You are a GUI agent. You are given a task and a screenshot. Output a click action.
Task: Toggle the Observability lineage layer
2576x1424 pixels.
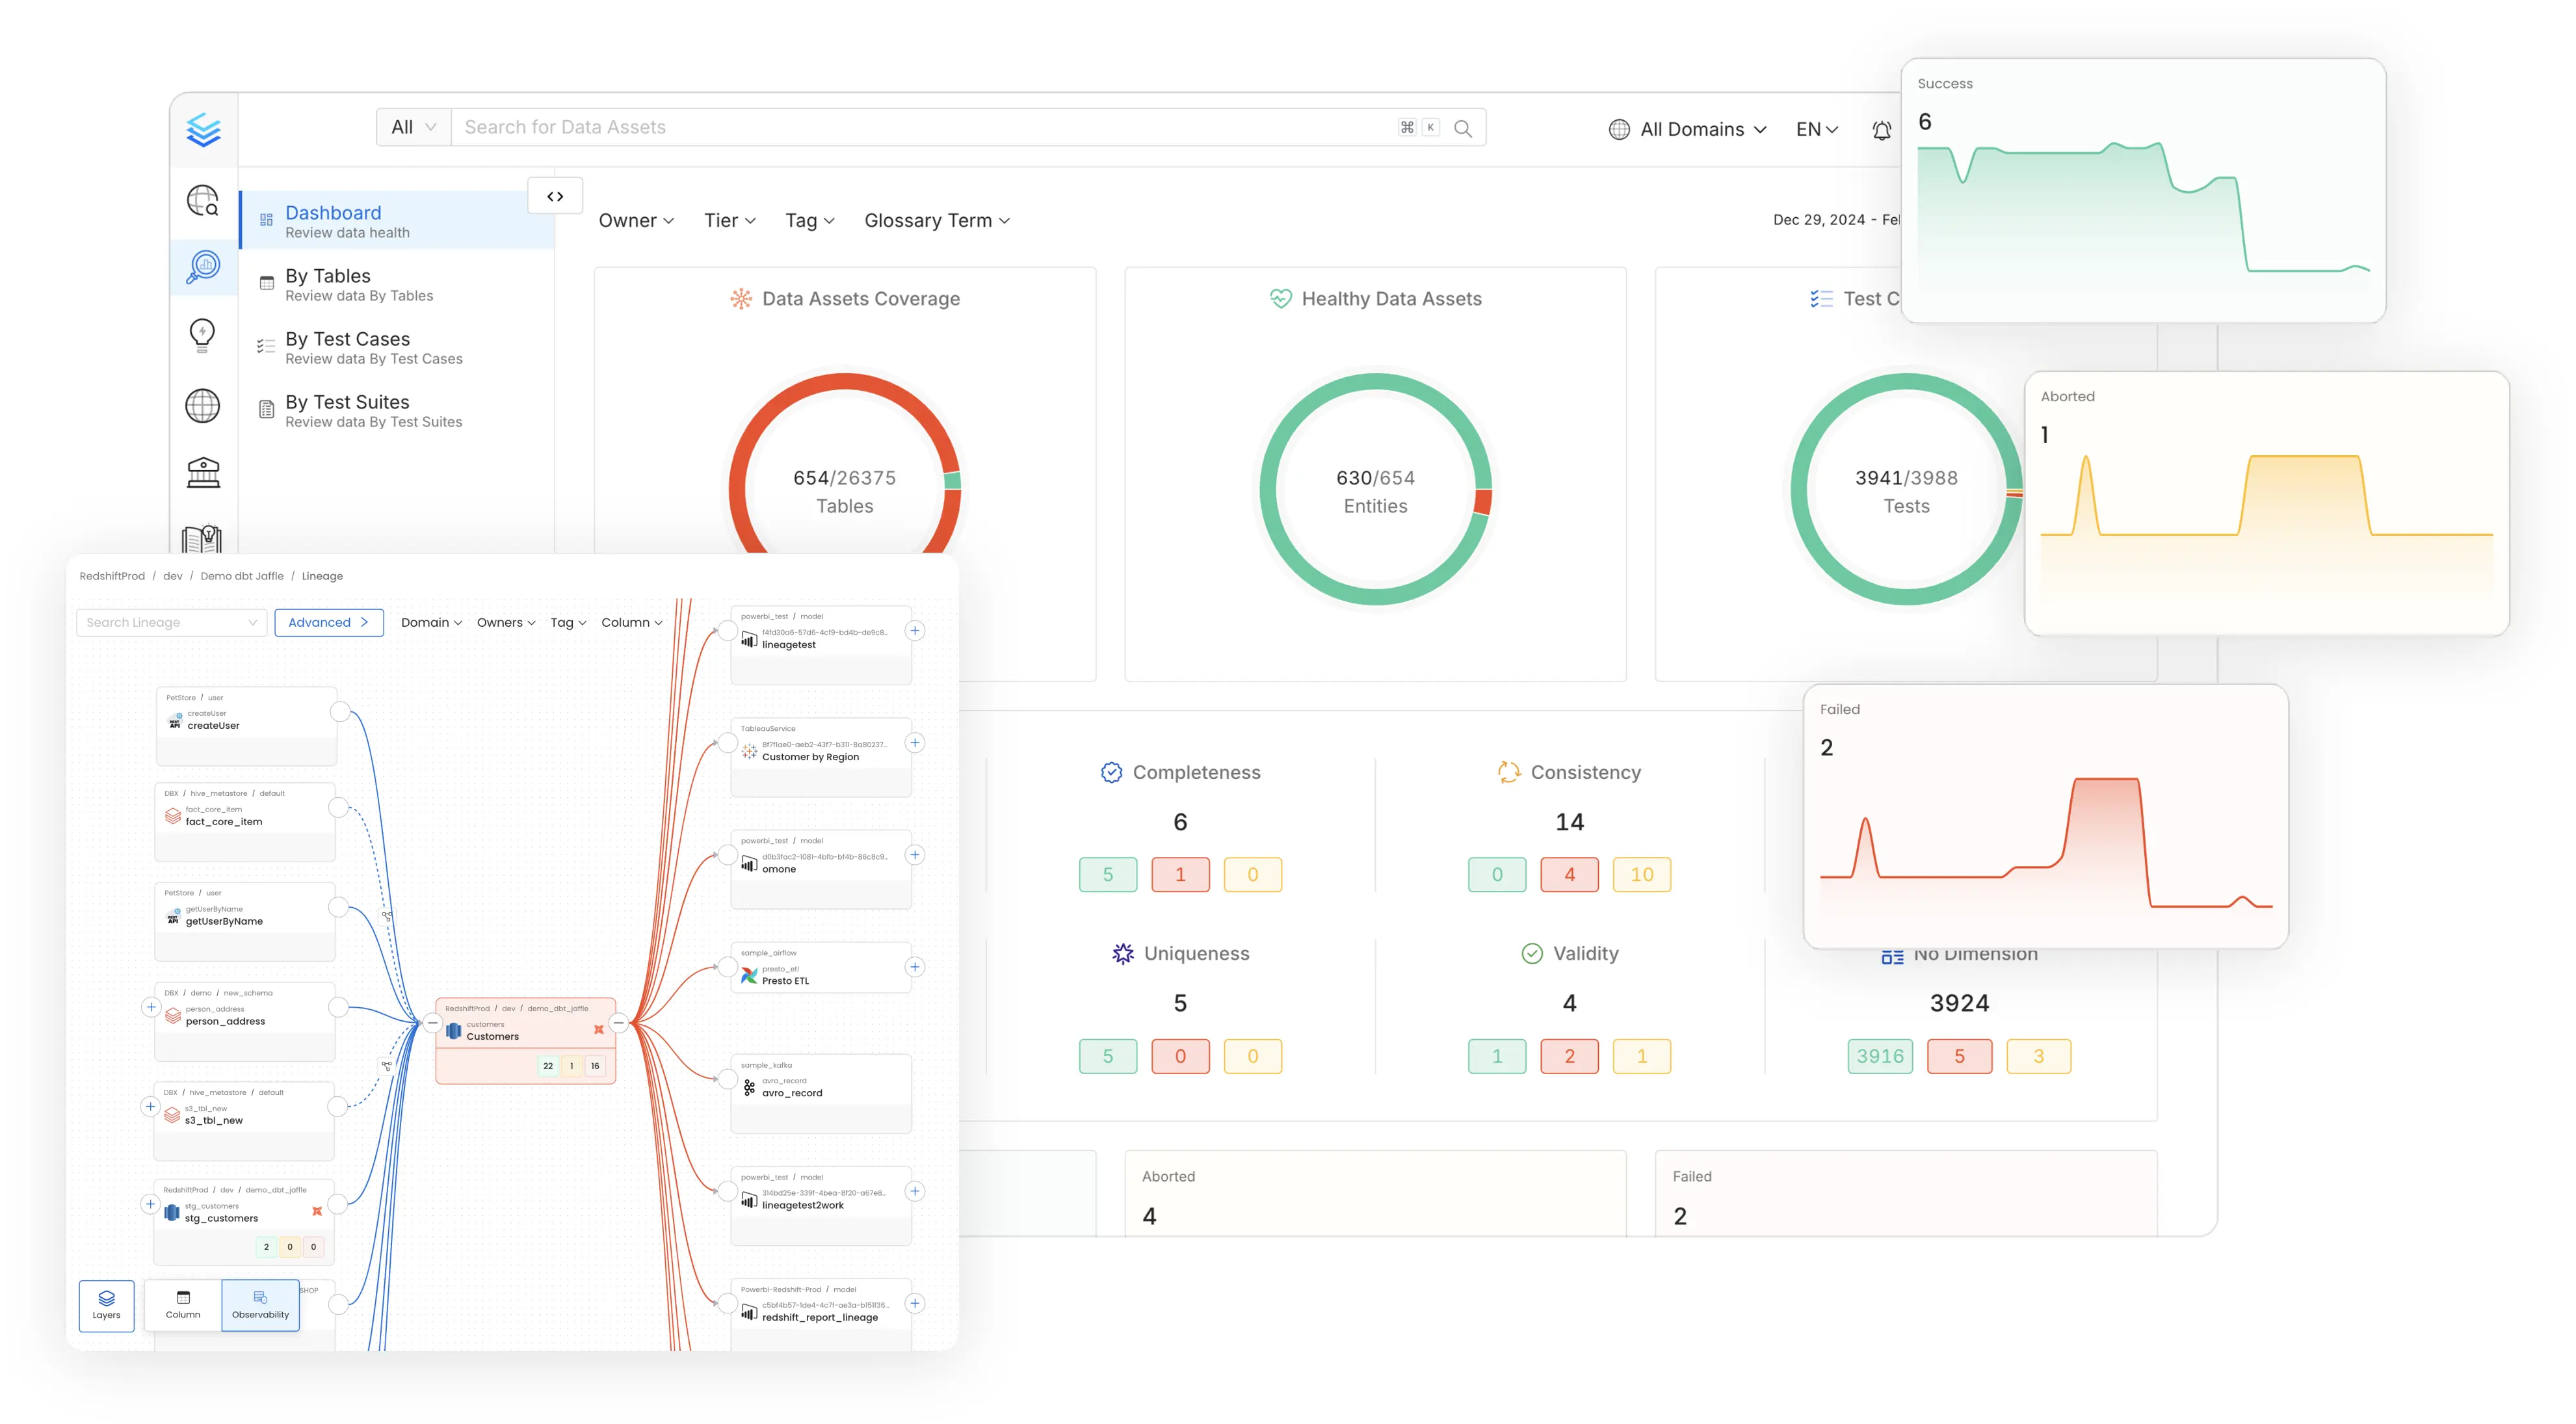[260, 1305]
